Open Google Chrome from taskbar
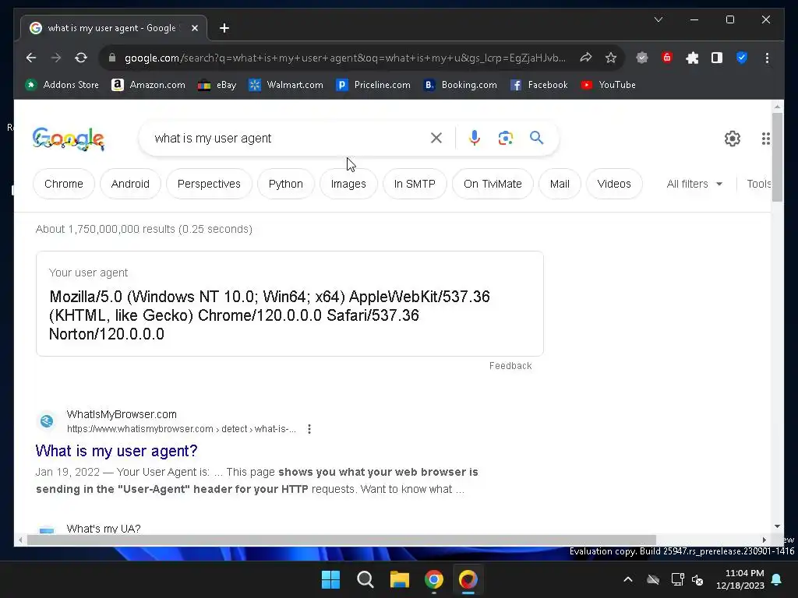 coord(433,579)
